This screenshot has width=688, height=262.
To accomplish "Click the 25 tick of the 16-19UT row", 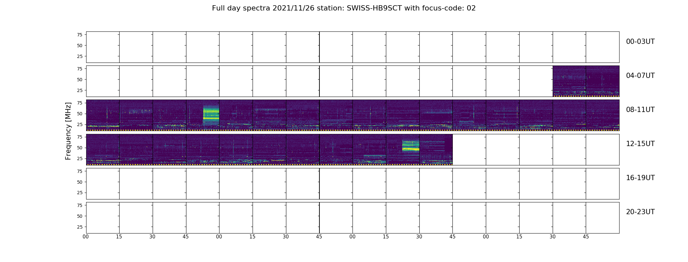I will pos(80,193).
